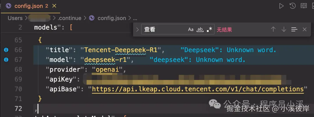Click line number 72 in gutter

pyautogui.click(x=18, y=108)
